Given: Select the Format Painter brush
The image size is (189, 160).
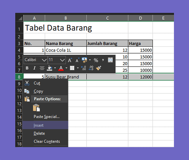Looking at the screenshot, I should click(99, 68).
